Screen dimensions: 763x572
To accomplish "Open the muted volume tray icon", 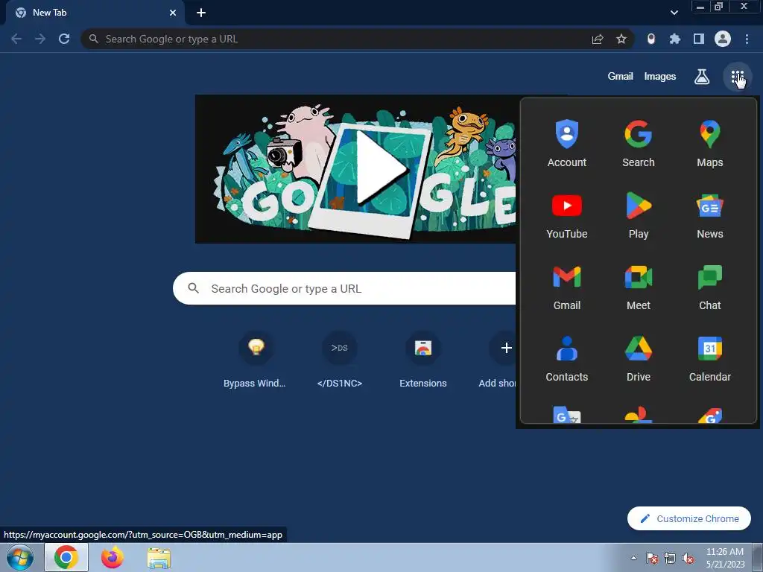I will (x=688, y=559).
